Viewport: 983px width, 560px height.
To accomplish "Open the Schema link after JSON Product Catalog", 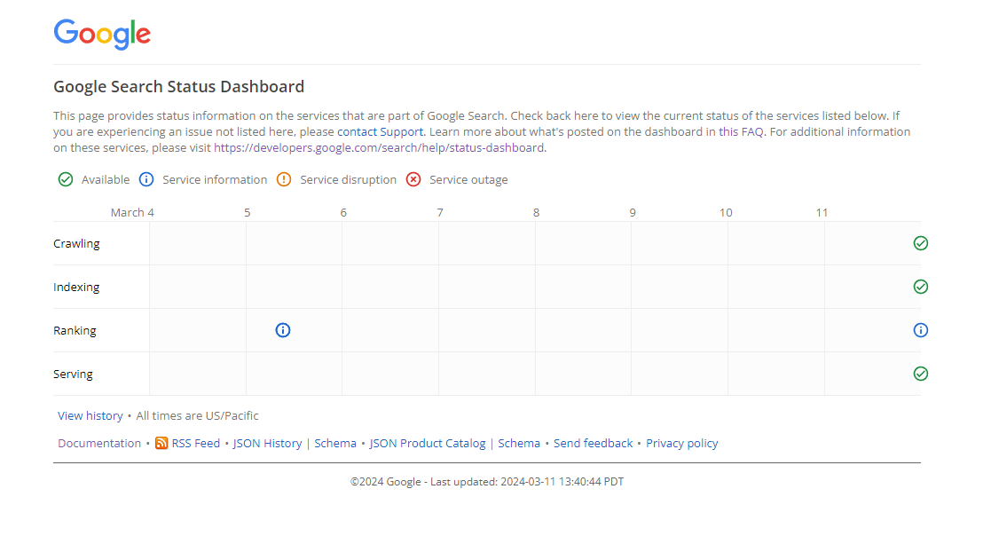I will pyautogui.click(x=519, y=444).
